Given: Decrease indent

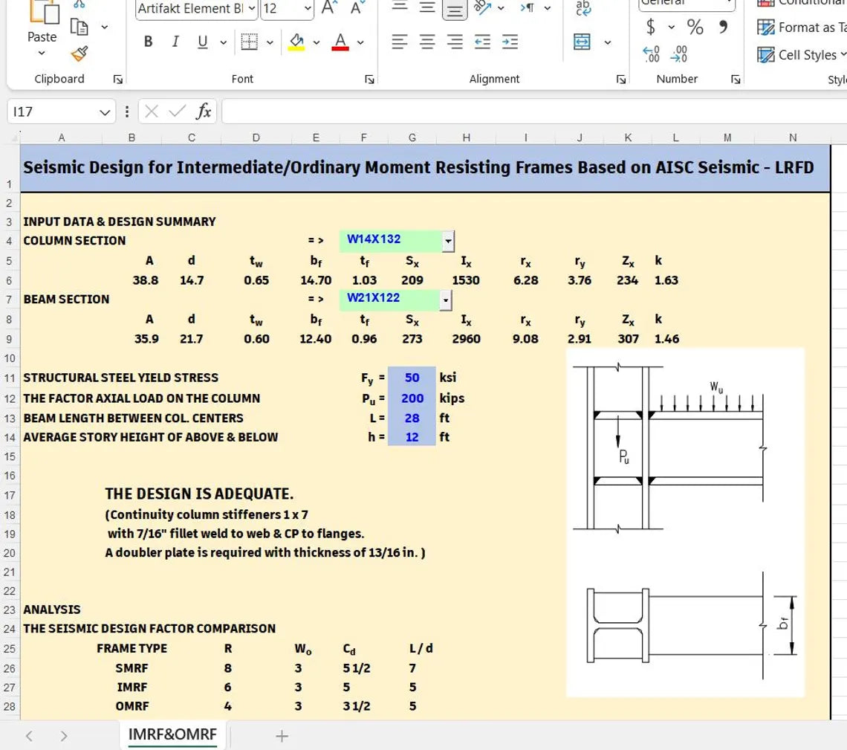Looking at the screenshot, I should point(482,42).
